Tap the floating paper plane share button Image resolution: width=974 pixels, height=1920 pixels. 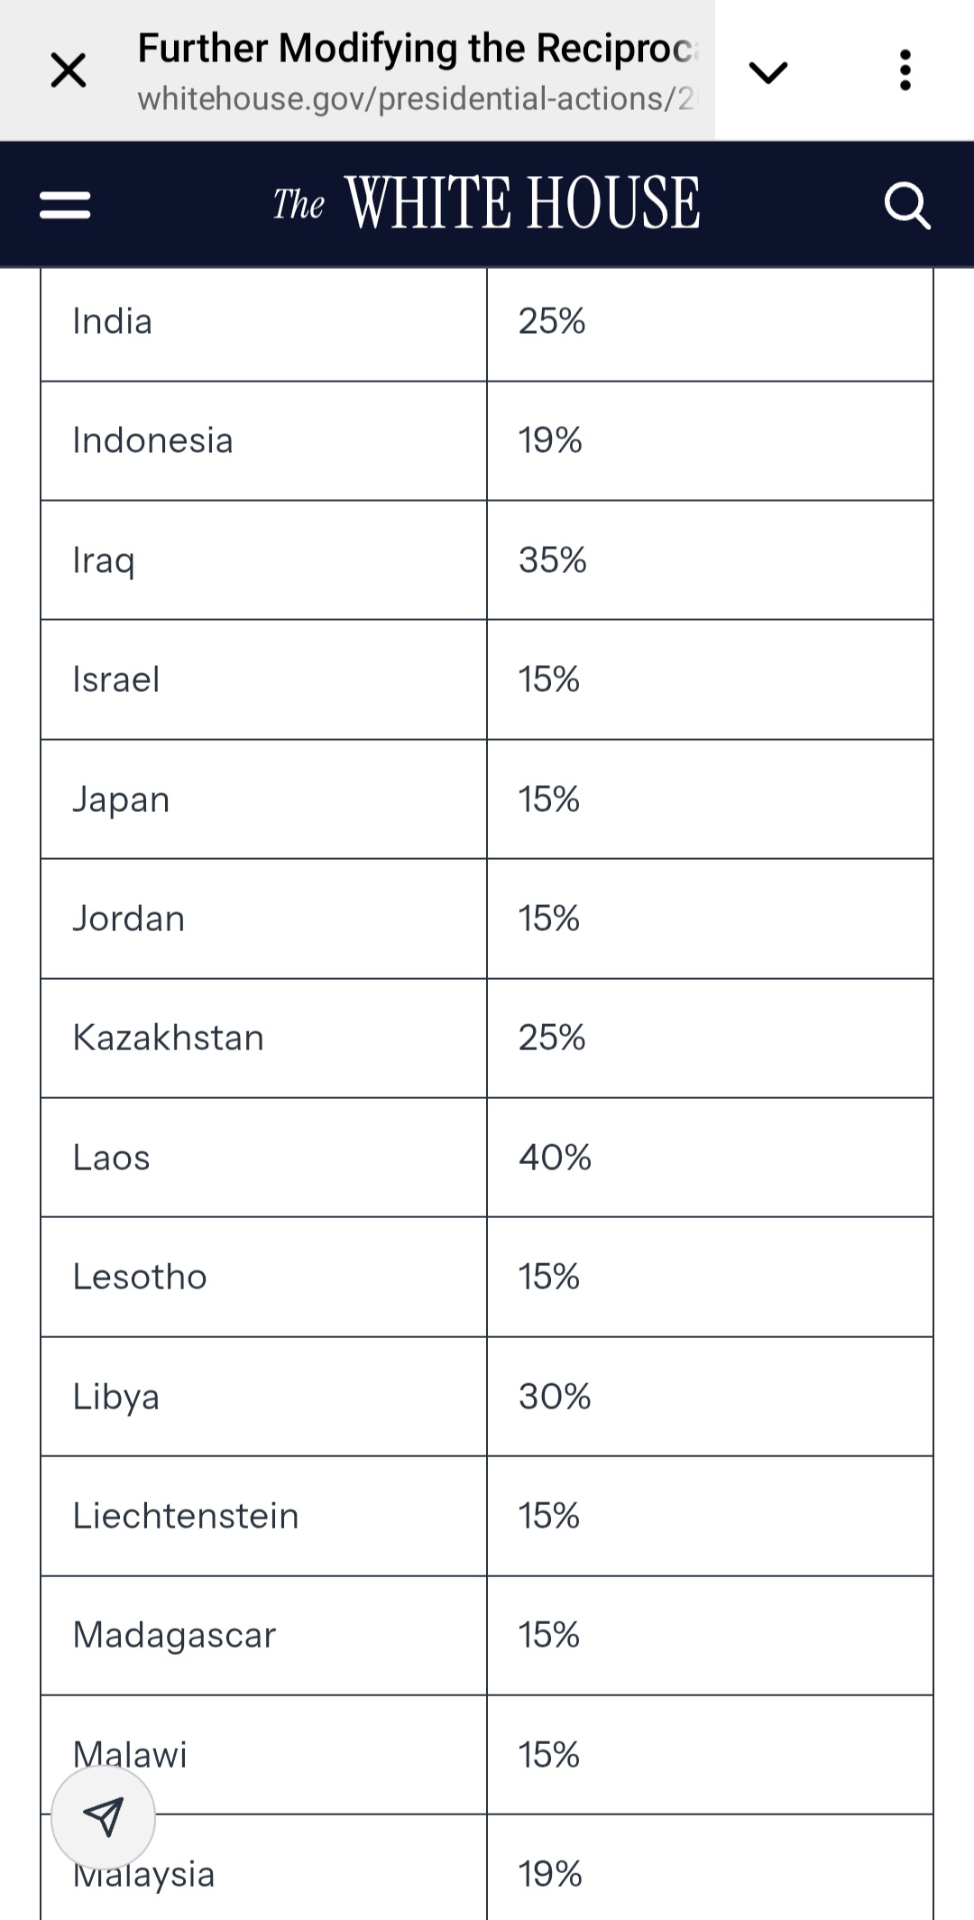coord(103,1817)
